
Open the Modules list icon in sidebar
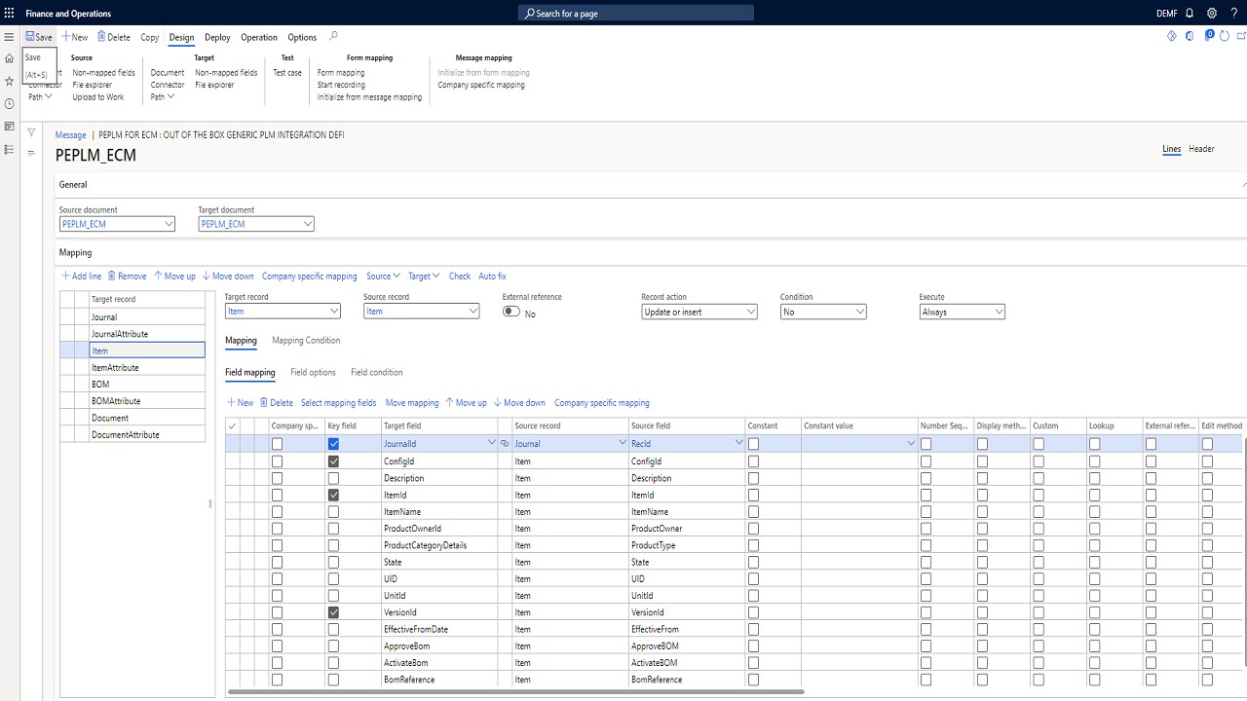(x=9, y=149)
